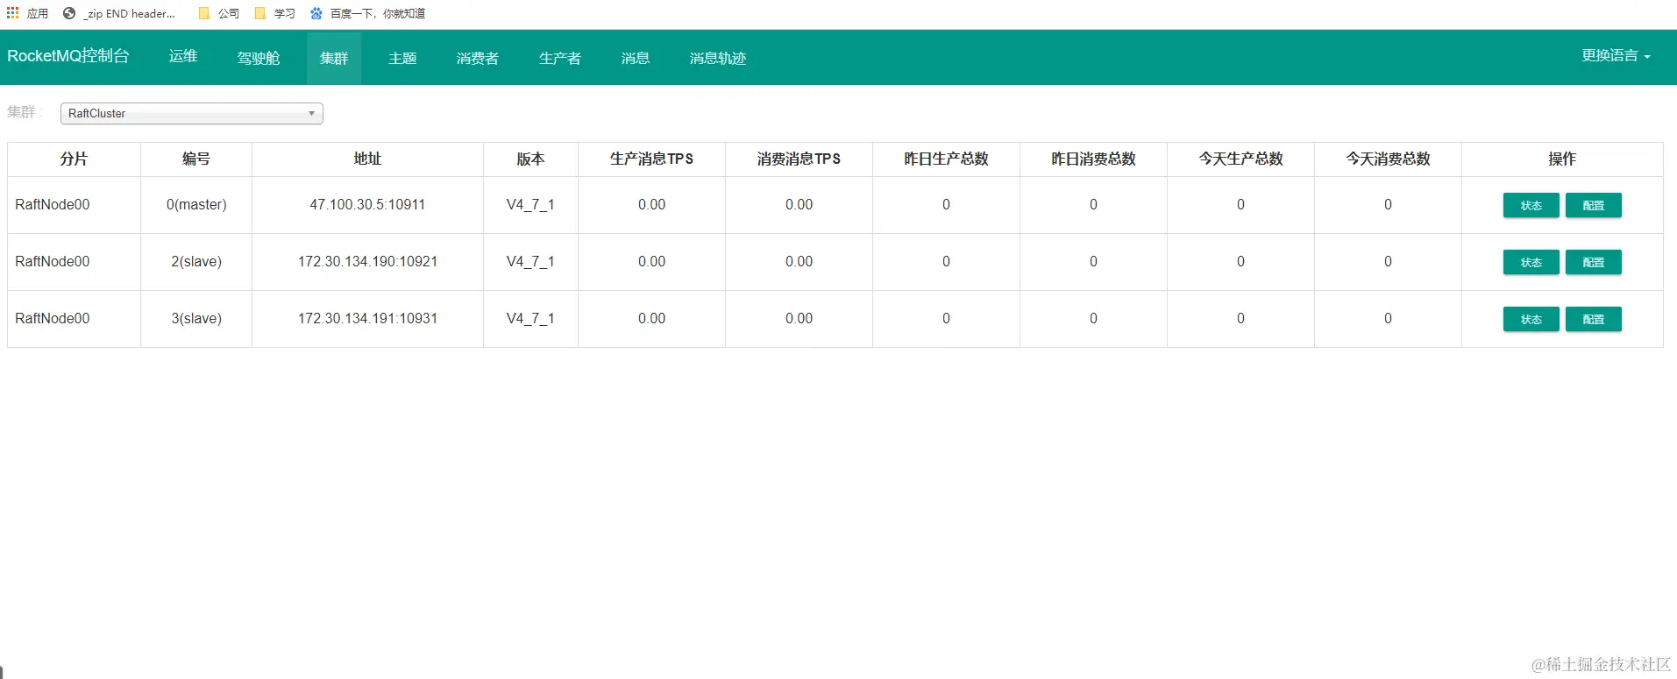The image size is (1677, 679).
Task: Select address cell 172.30.134.191:10931
Action: point(367,318)
